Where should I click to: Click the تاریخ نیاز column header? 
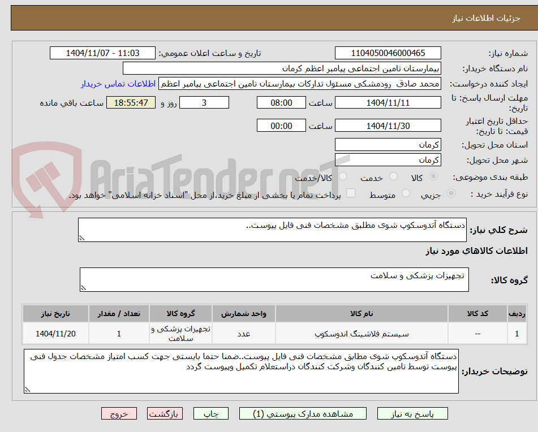(55, 314)
